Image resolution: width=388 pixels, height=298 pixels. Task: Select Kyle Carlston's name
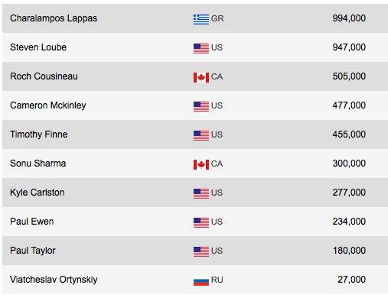[x=37, y=193]
